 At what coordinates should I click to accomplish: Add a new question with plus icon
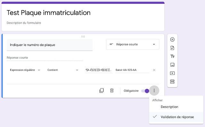[172, 40]
